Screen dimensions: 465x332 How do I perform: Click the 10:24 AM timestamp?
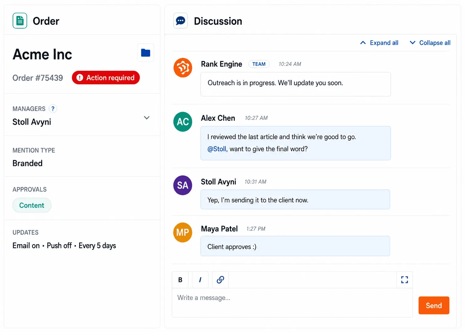(290, 64)
